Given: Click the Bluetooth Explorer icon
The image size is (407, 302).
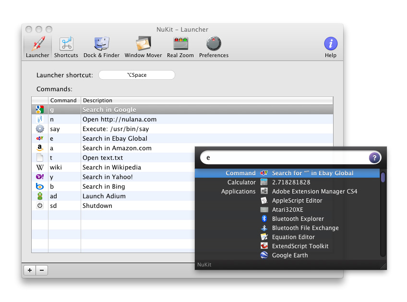Looking at the screenshot, I should (264, 218).
